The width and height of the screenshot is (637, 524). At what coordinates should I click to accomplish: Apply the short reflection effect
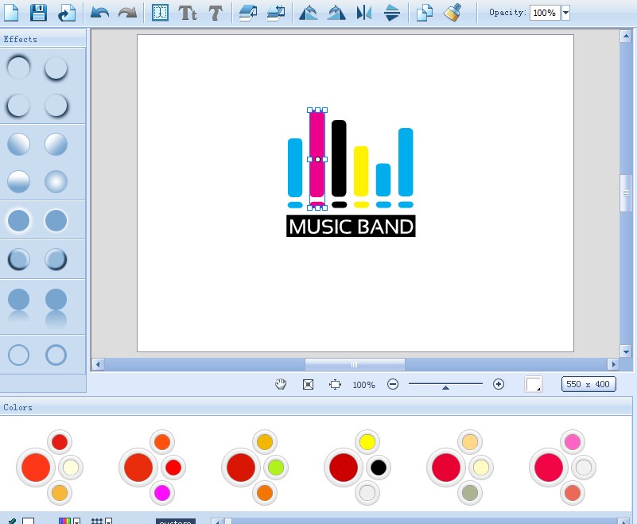(x=18, y=305)
